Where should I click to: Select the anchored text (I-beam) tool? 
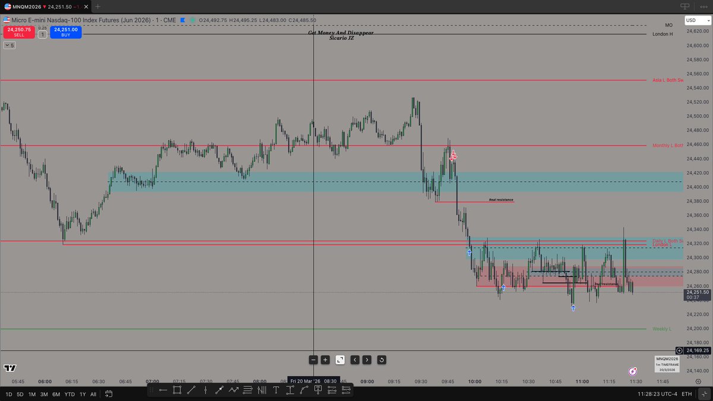click(x=289, y=390)
